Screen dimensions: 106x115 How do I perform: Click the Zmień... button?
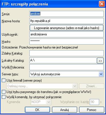coord(92,86)
